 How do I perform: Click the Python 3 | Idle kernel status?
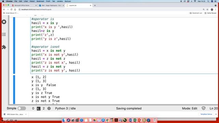(65, 108)
